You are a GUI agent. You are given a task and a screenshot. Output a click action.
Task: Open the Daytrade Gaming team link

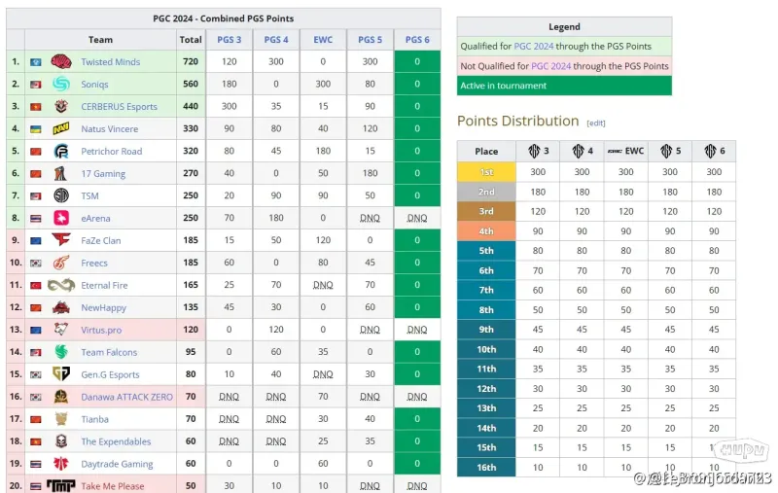click(x=117, y=464)
